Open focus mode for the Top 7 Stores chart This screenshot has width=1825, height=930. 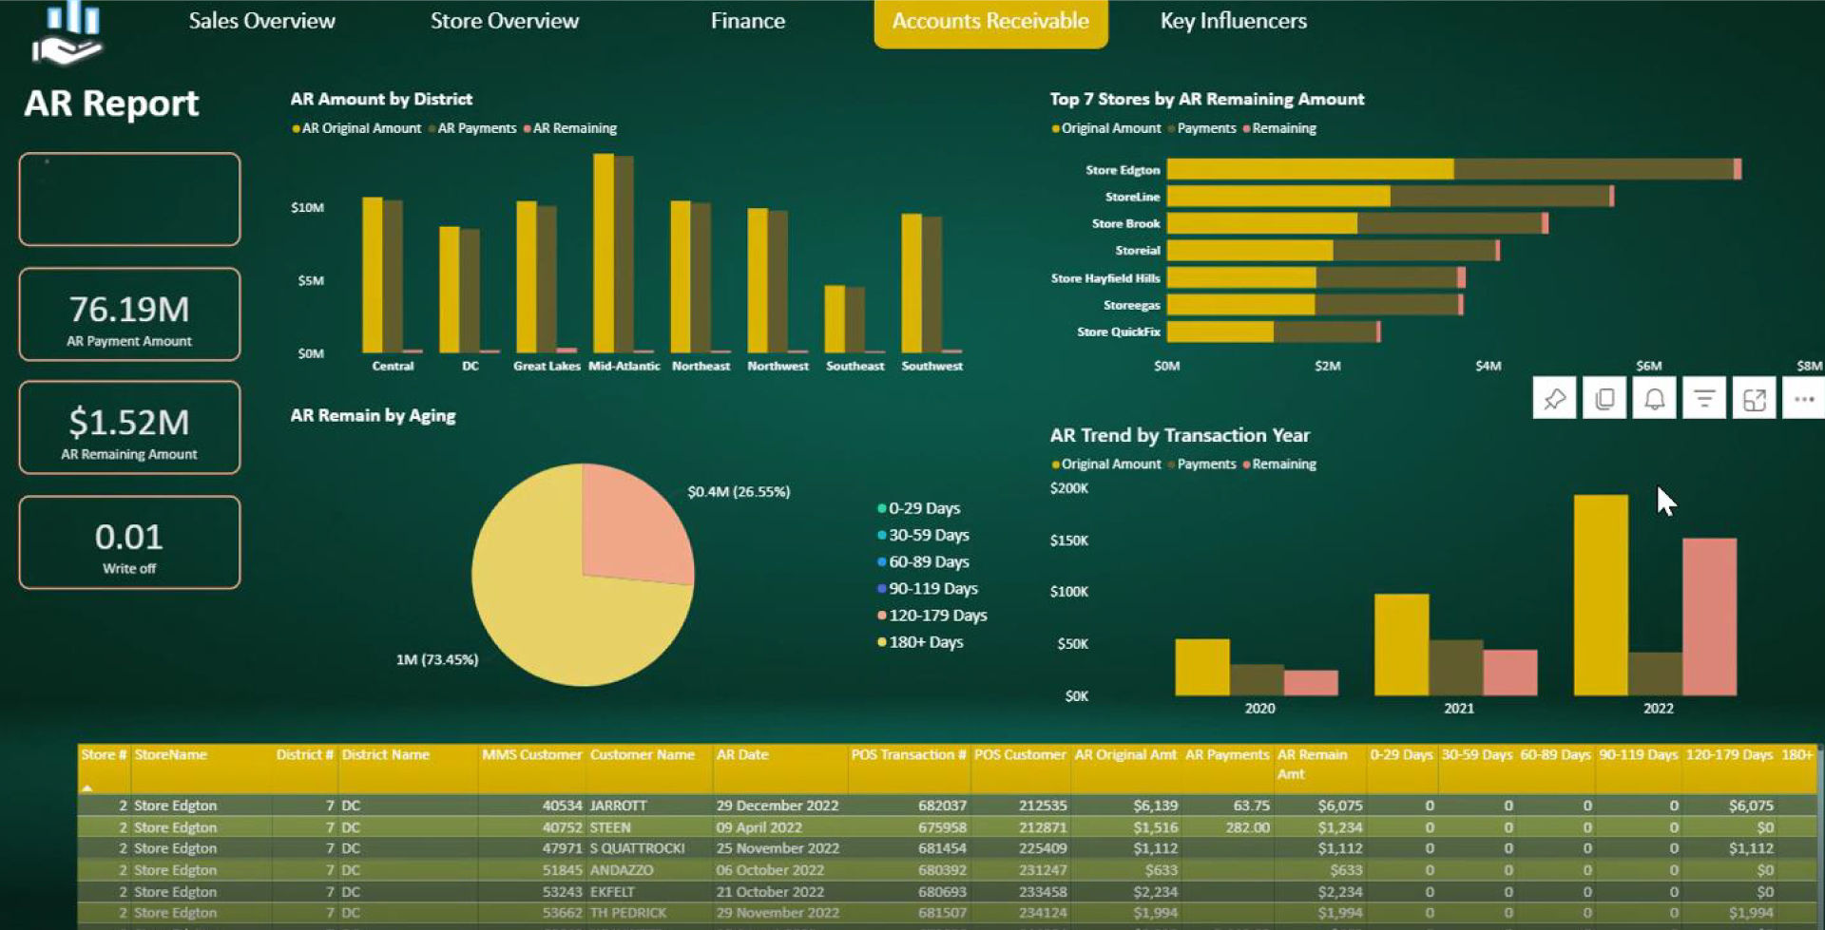coord(1754,397)
